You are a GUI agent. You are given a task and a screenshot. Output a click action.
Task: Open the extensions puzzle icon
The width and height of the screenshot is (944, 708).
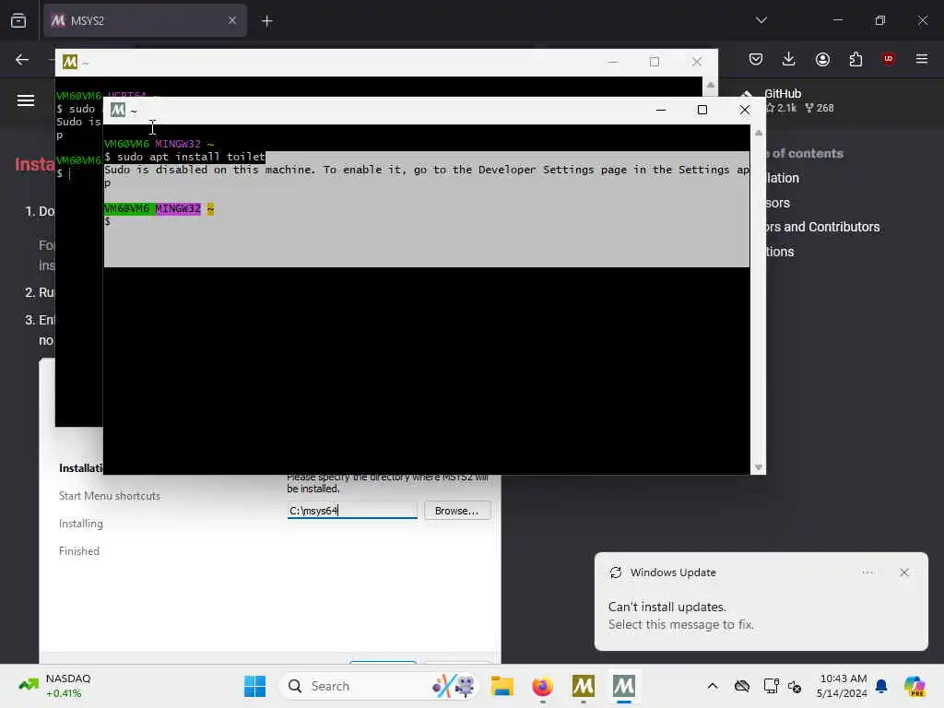pos(855,59)
